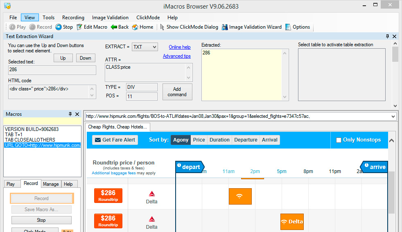402x232 pixels.
Task: Click the orange Delta flight bar in second row
Action: (x=292, y=222)
